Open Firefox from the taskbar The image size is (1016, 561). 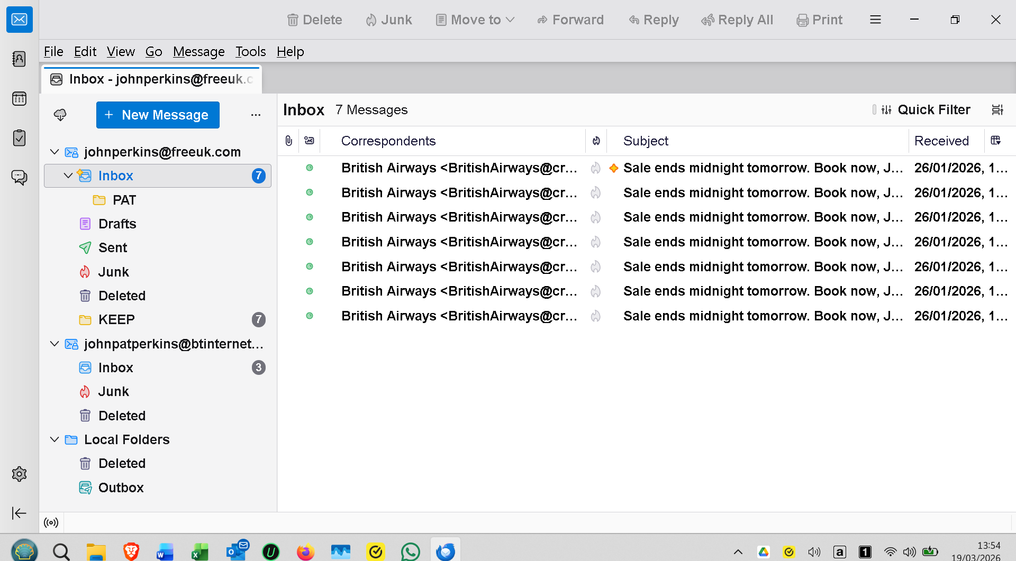coord(305,552)
